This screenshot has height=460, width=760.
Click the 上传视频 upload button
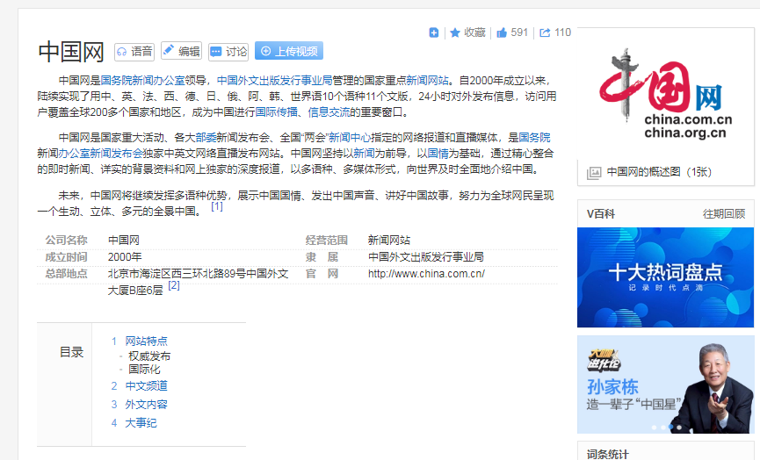(x=289, y=51)
